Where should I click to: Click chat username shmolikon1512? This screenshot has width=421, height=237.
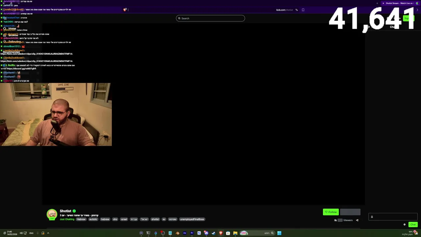click(12, 46)
